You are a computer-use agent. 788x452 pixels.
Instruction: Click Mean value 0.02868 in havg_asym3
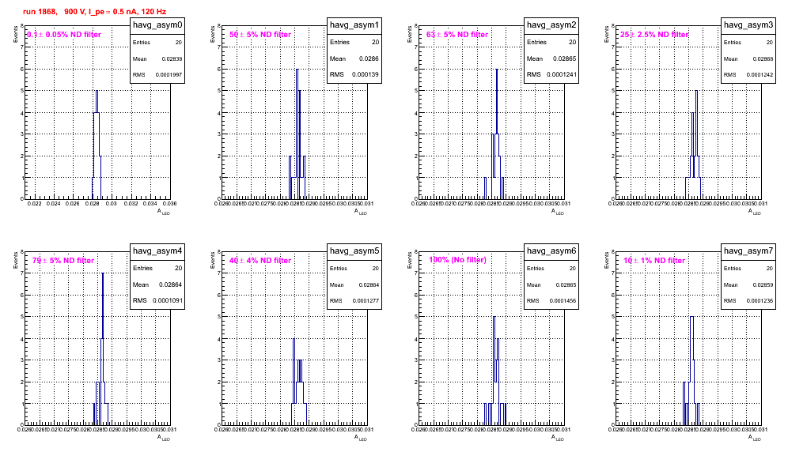point(763,58)
